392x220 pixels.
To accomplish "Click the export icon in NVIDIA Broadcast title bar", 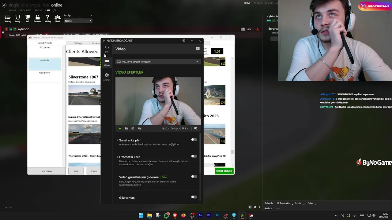I will pos(184,41).
